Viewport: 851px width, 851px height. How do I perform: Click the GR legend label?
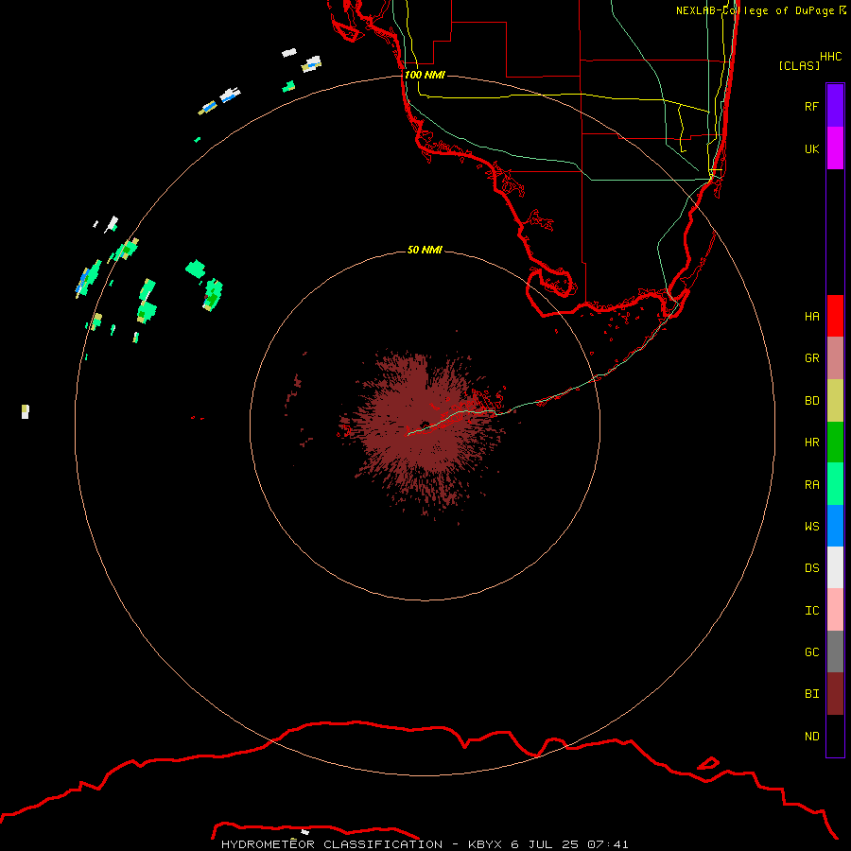coord(811,358)
